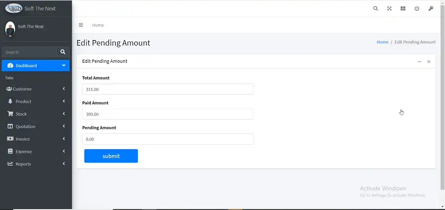Toggle fullscreen with the expand icon

389,8
